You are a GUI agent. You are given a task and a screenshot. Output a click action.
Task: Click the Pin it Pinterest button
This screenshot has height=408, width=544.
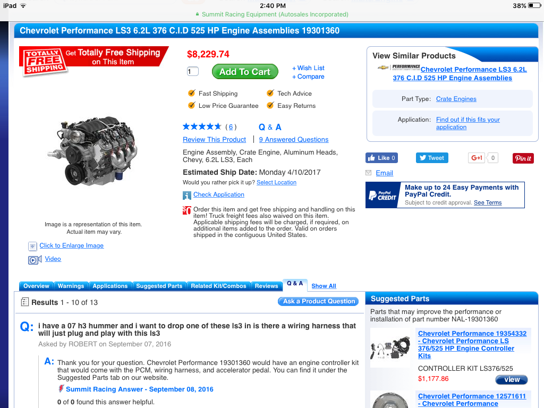point(523,158)
